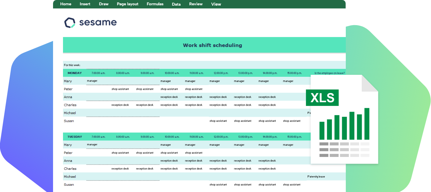Screen dimensions: 431x192
Task: Select Anna's Monday 14:00 'reception desk' cell
Action: click(267, 97)
